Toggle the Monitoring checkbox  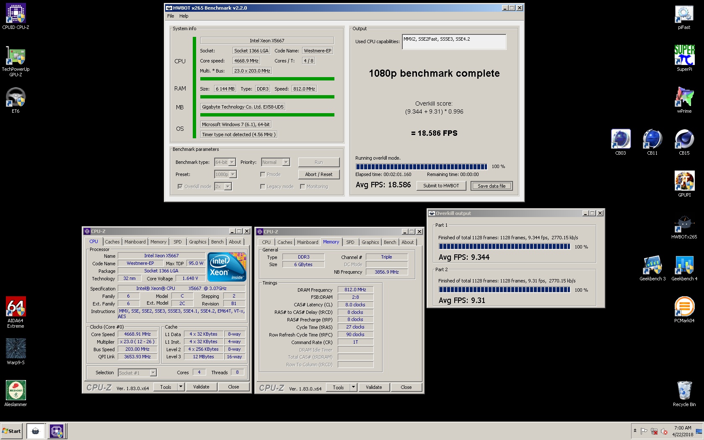click(303, 186)
